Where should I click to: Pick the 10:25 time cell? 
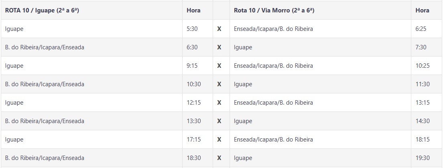click(423, 66)
